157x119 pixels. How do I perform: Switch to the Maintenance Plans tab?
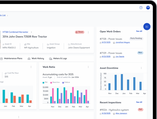(11, 58)
